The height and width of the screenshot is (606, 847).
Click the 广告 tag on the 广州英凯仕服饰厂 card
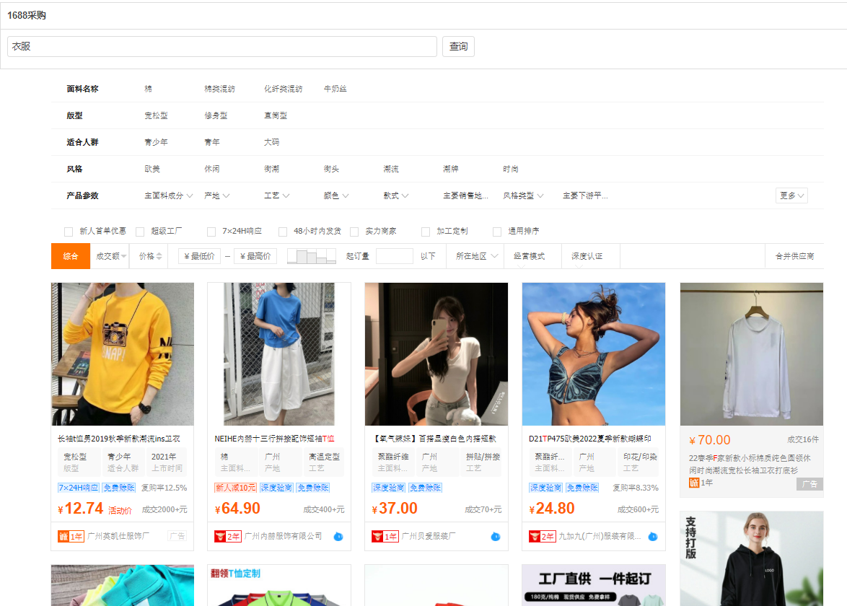click(177, 536)
